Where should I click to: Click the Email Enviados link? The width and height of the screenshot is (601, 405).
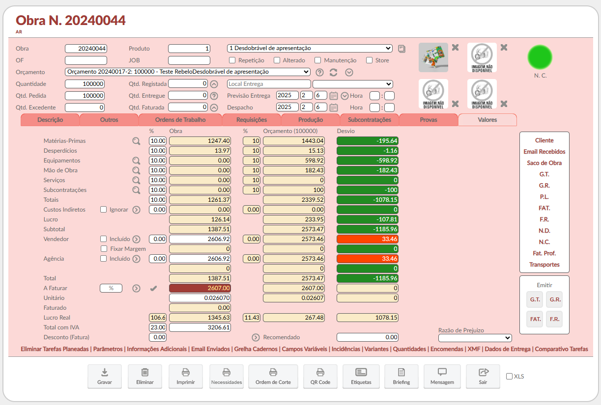pos(210,349)
